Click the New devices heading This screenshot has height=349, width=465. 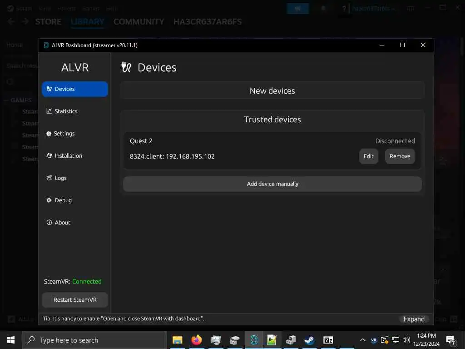click(272, 91)
